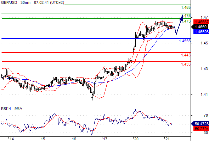Select the 1.478 green resistance label
209x141 pixels.
(186, 16)
